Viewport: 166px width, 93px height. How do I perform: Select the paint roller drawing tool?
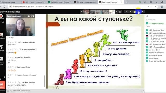2,47
